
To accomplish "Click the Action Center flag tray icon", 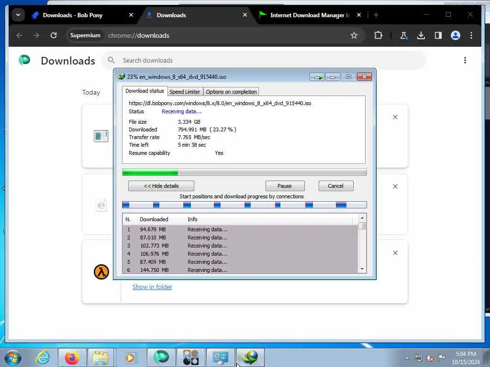I will coord(441,358).
